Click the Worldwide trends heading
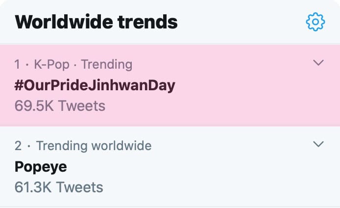The image size is (340, 208). (96, 22)
